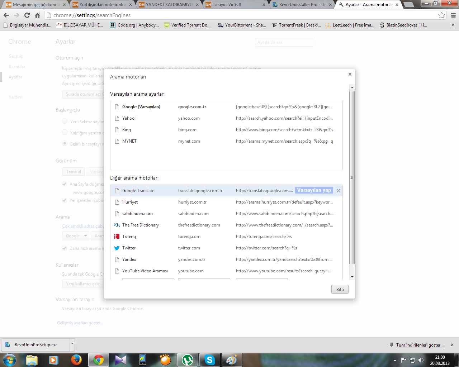Show more bookmarks chevron
Image resolution: width=459 pixels, height=367 pixels.
pyautogui.click(x=453, y=25)
